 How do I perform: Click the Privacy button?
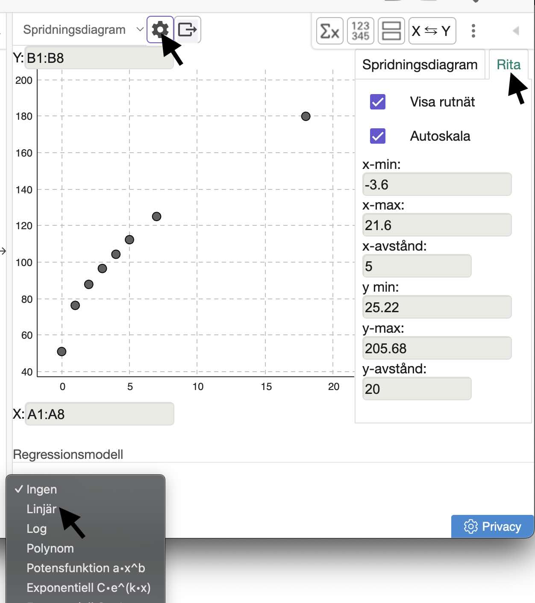coord(492,526)
